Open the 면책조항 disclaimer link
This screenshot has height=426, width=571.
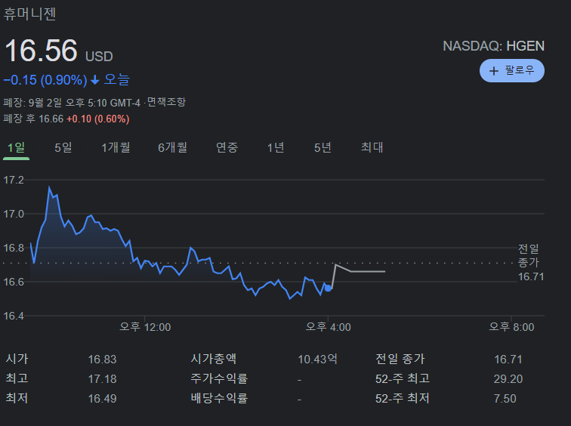[x=166, y=102]
